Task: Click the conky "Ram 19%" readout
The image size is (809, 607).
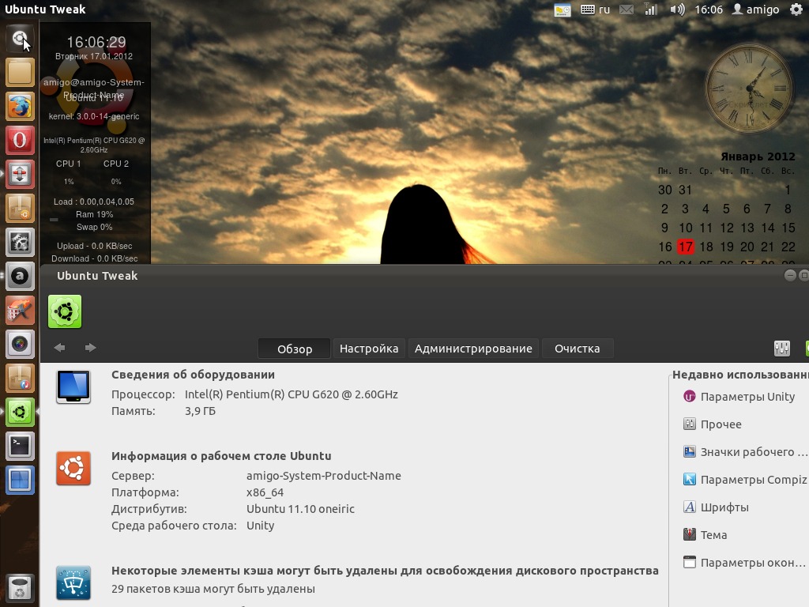Action: [x=95, y=214]
